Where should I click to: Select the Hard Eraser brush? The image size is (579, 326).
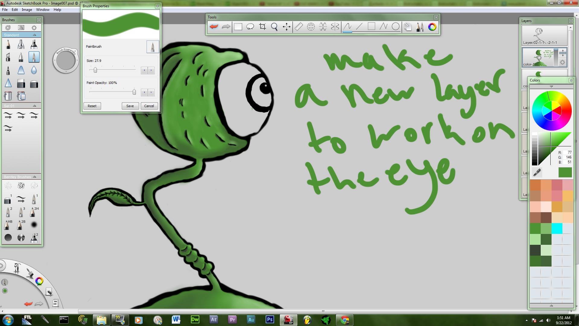coord(21,83)
